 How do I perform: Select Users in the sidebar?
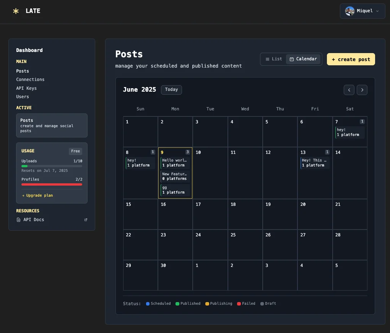pyautogui.click(x=22, y=97)
